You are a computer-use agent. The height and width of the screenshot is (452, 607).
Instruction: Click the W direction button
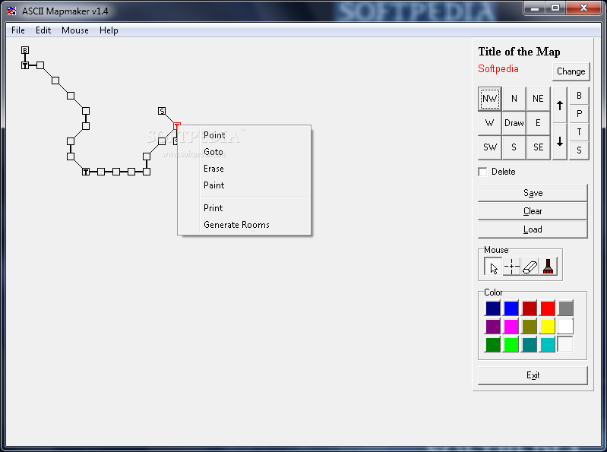click(x=490, y=123)
